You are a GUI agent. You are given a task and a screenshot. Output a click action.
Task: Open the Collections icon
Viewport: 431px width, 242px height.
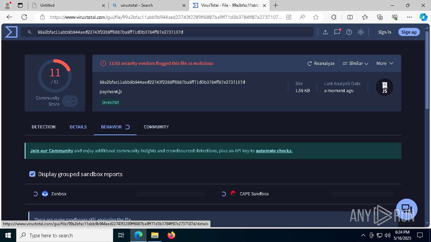(380, 17)
